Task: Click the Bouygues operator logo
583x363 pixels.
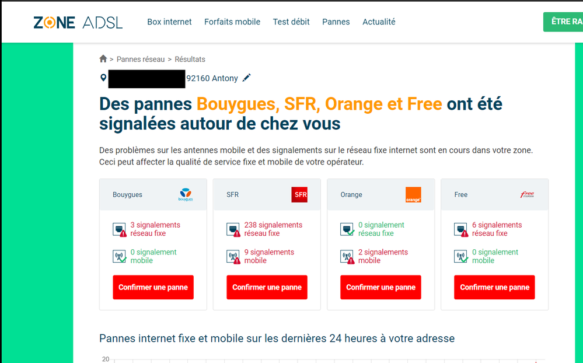Action: pos(185,195)
